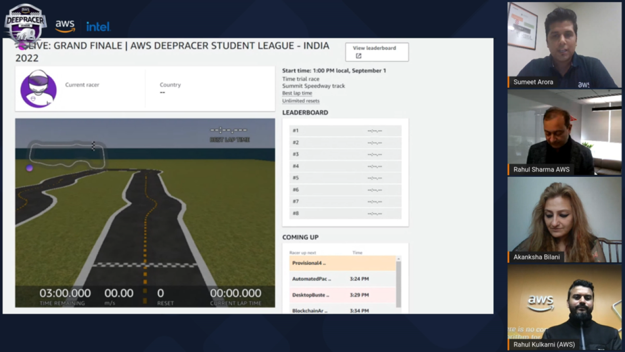The image size is (625, 352).
Task: Click the Intel logo in header
Action: pyautogui.click(x=98, y=26)
